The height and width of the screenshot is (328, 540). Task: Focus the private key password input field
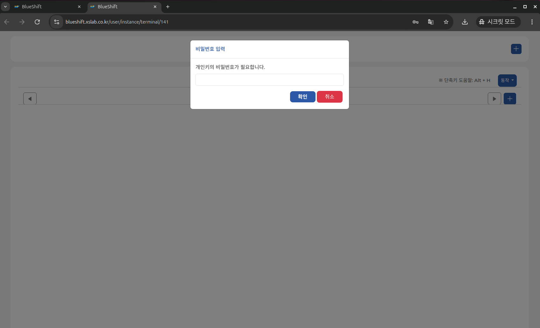(x=269, y=80)
